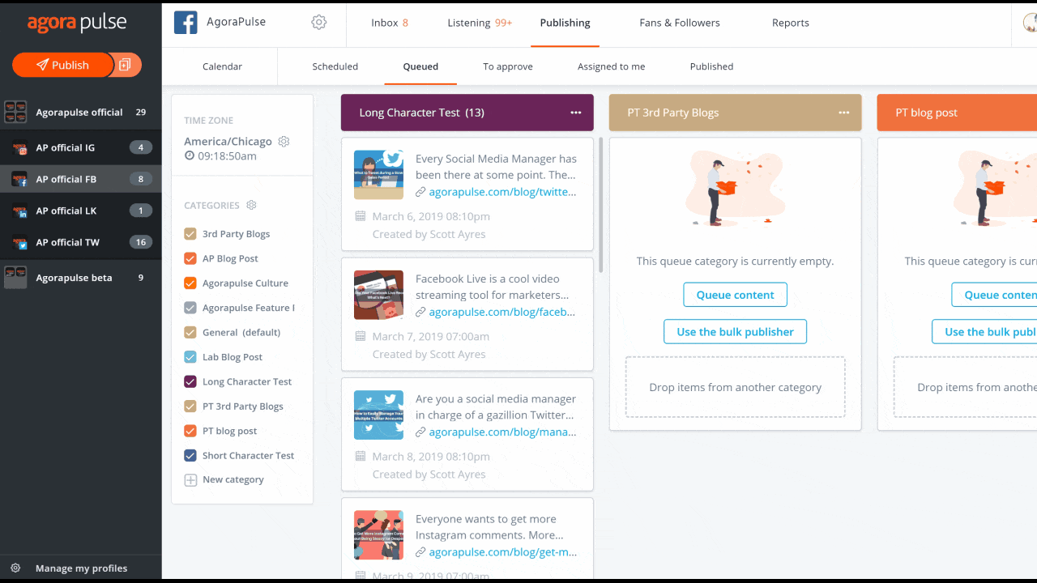Select Agorapulse beta group avatar
Screen dimensions: 1037x583
pos(15,278)
